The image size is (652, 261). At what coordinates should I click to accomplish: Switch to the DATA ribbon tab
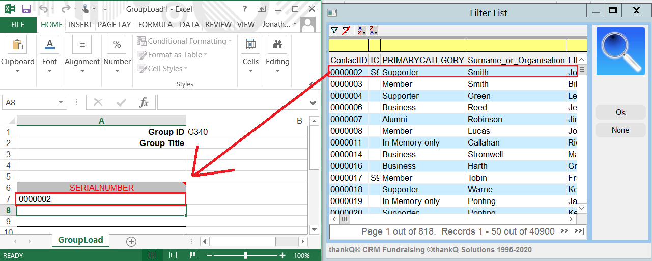pyautogui.click(x=189, y=24)
